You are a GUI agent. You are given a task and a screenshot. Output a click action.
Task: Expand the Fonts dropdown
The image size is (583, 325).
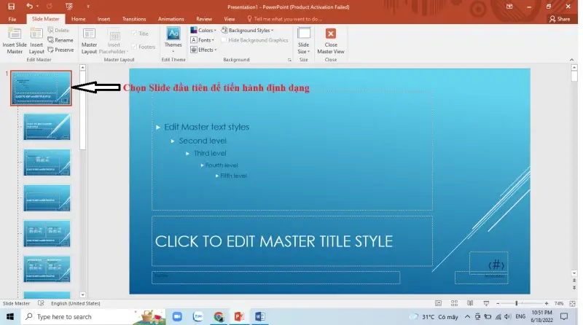coord(202,40)
